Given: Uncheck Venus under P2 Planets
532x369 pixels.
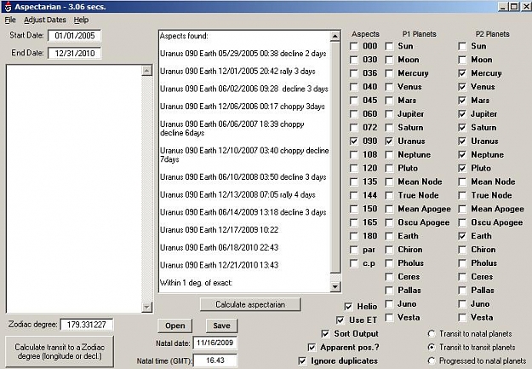Looking at the screenshot, I should point(462,87).
